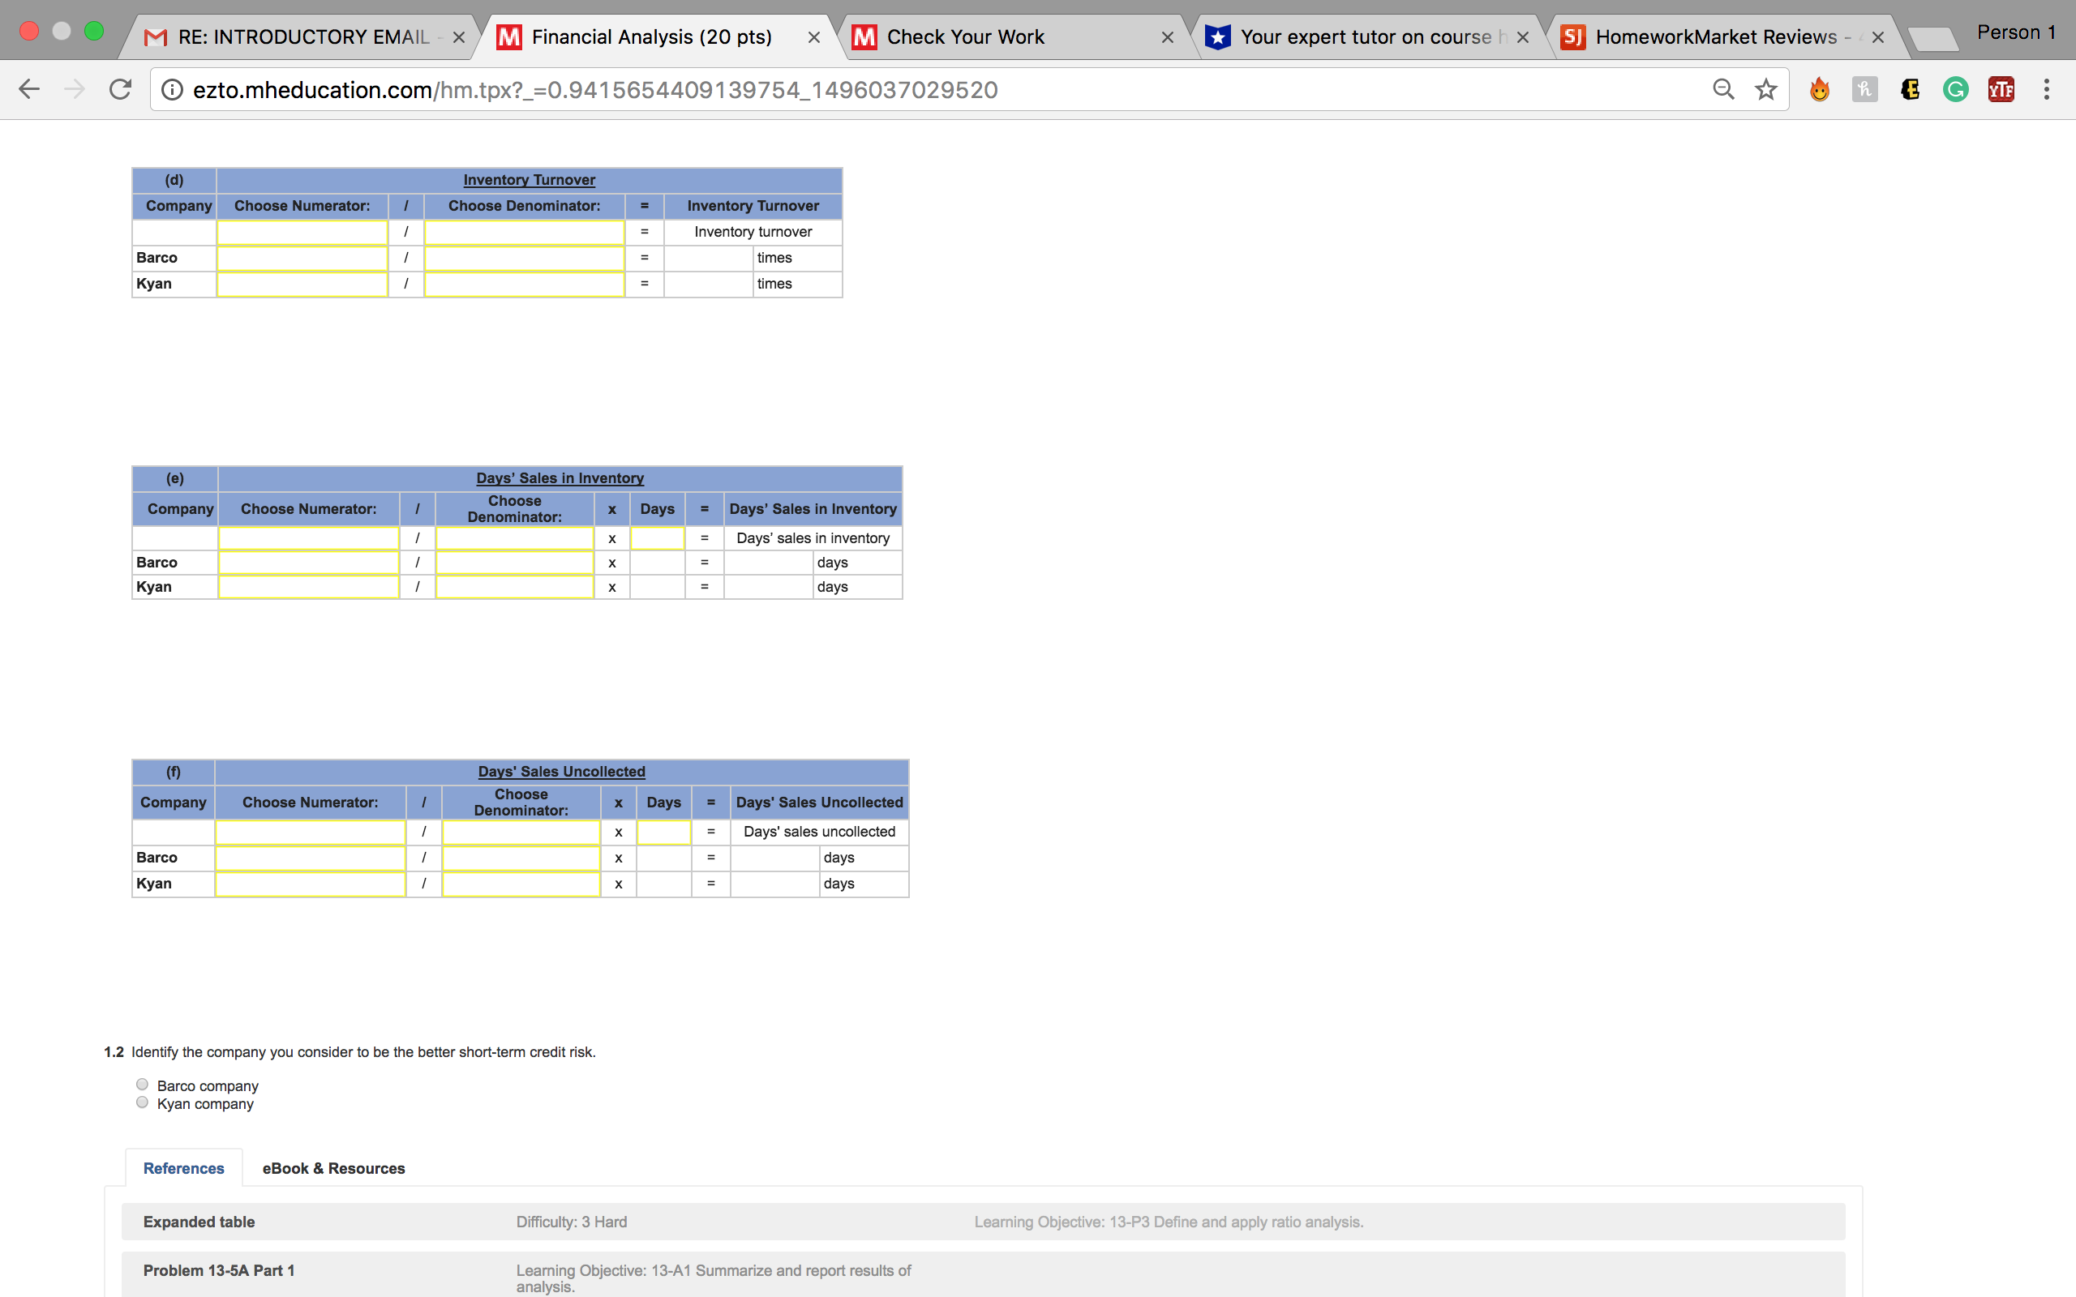Open the Grammarly extension
This screenshot has height=1297, width=2076.
pos(1955,88)
